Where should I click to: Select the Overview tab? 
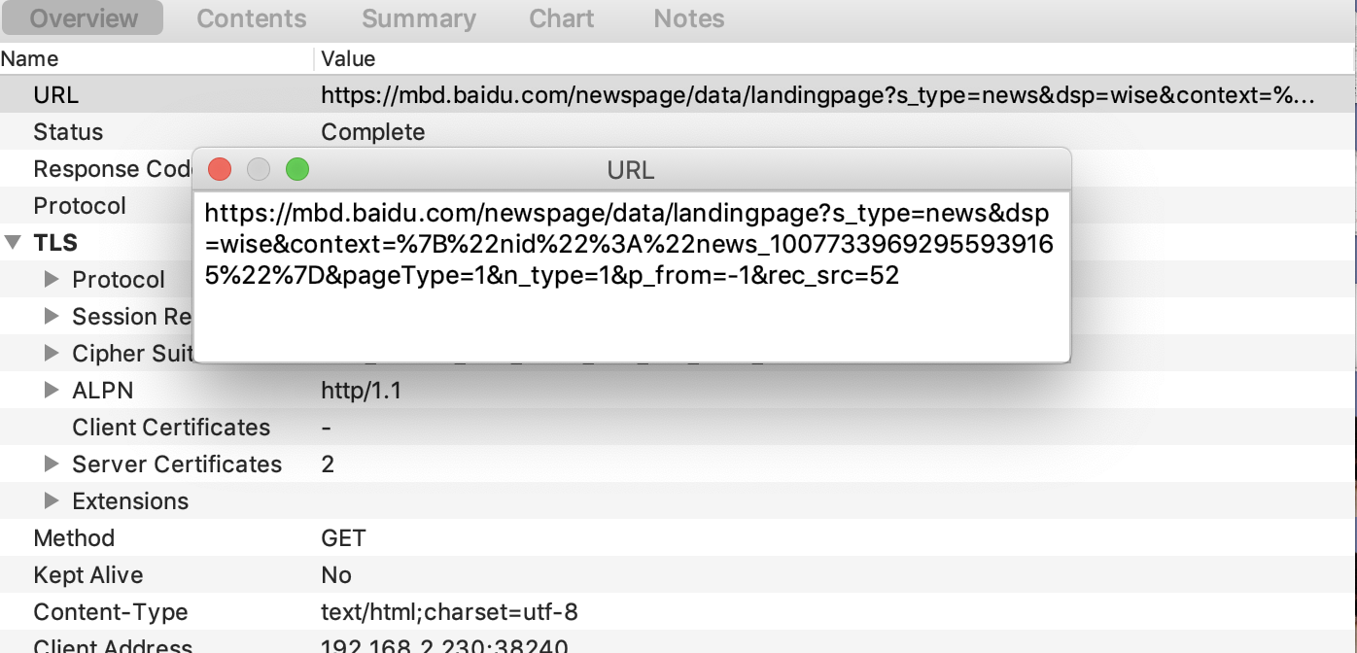tap(83, 17)
